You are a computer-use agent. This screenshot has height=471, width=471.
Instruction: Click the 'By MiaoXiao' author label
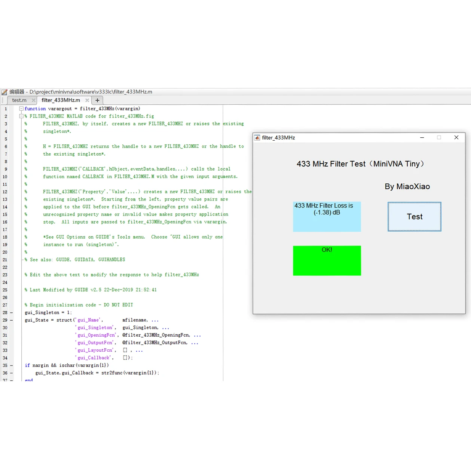point(407,187)
